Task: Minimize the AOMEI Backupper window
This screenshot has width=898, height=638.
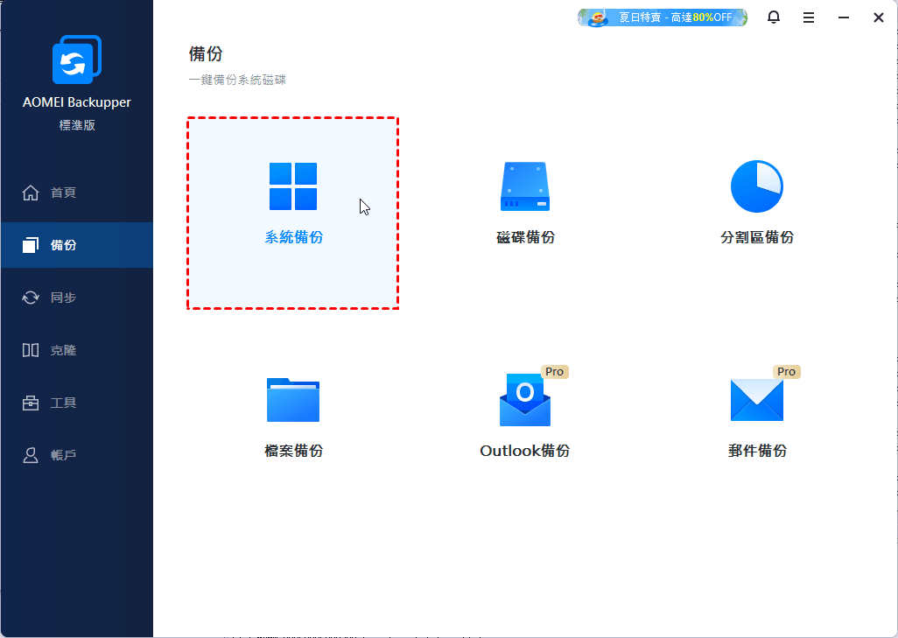Action: (844, 18)
